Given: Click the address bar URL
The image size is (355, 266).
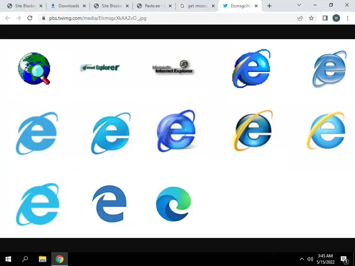Looking at the screenshot, I should coord(98,18).
